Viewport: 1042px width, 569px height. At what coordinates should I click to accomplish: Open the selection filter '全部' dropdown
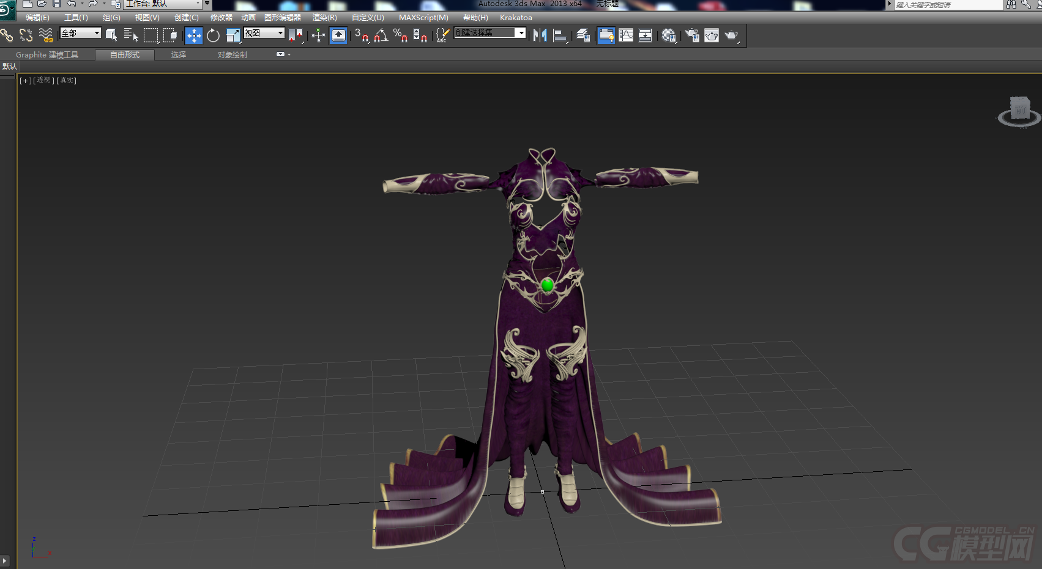(x=80, y=33)
